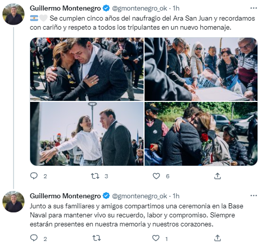Open top-right photo of people holding banner
Viewport: 262px width, 245px height.
[201, 69]
